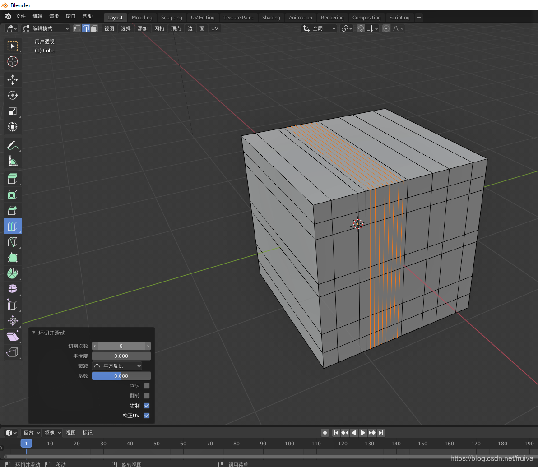Add a new workspace tab
This screenshot has width=538, height=467.
[419, 18]
